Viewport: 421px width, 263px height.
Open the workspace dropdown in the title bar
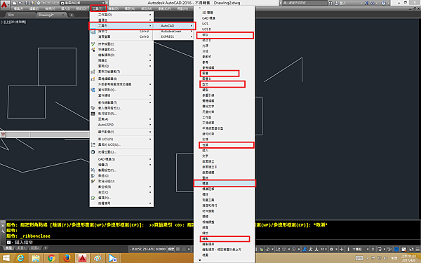82,3
